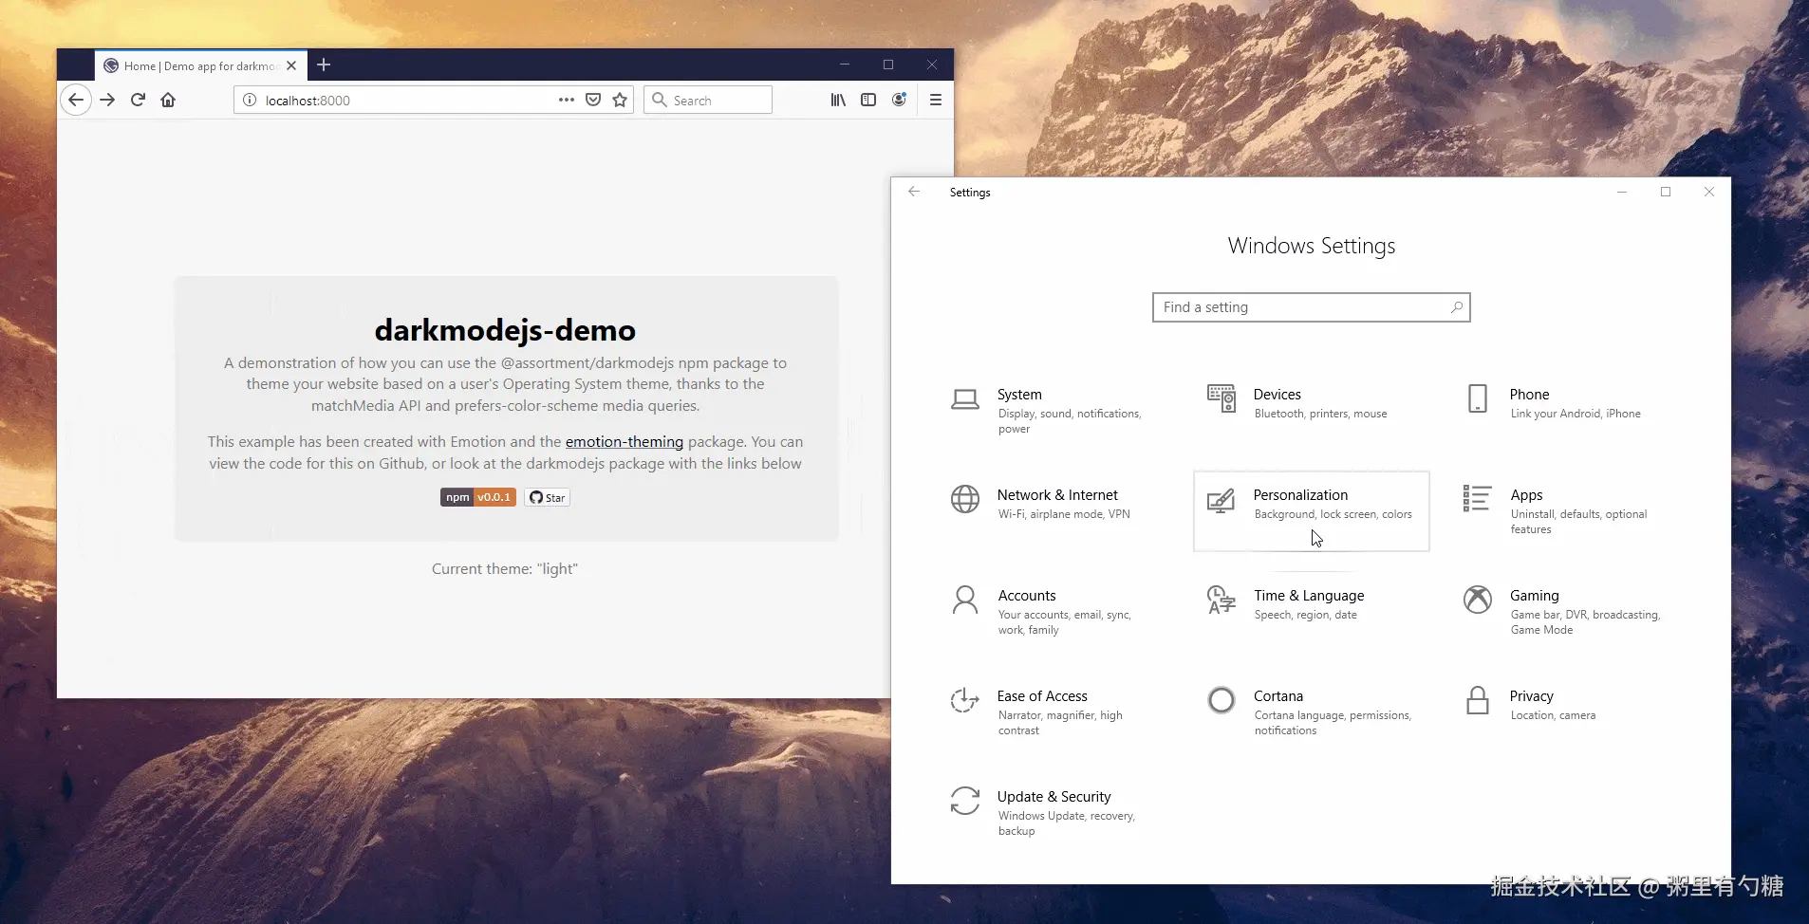
Task: Reload the localhost page
Action: [138, 100]
